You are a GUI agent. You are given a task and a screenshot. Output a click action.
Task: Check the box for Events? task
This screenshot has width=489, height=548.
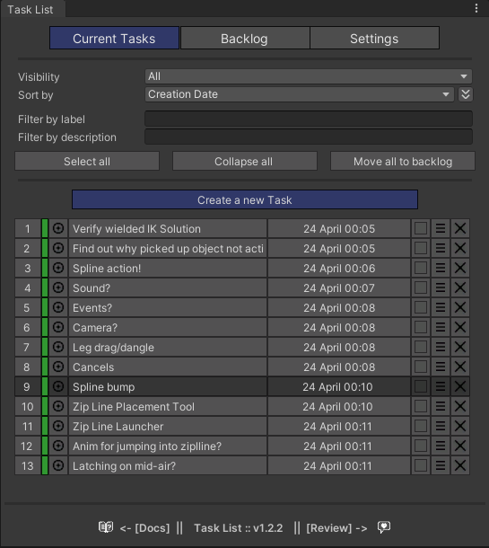pos(421,307)
